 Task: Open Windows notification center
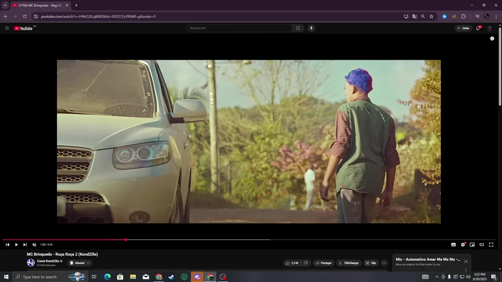click(494, 277)
